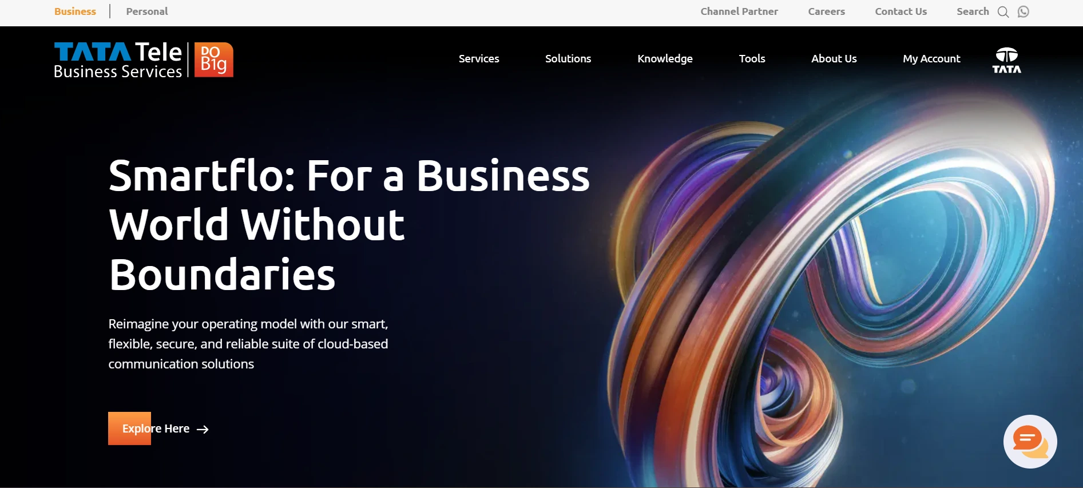
Task: Expand the Solutions menu
Action: pos(568,58)
